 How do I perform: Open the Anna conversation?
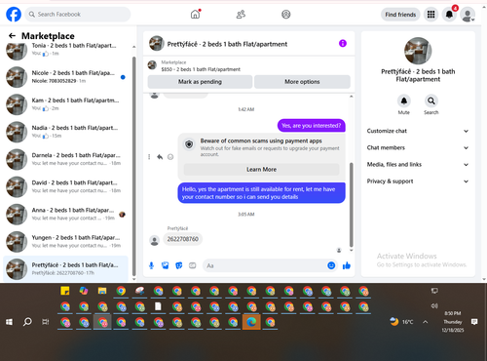tap(66, 215)
